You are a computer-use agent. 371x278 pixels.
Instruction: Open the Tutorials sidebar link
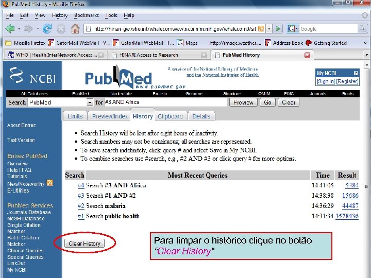pos(17,177)
